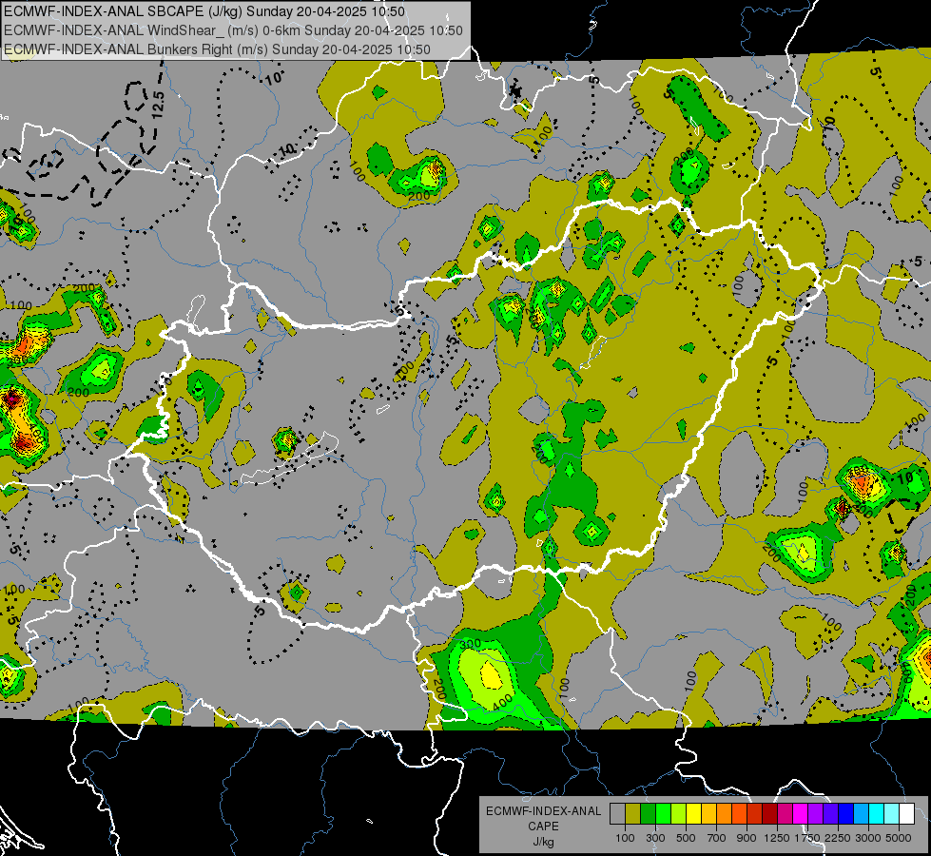Select the pale cyan legend swatch
This screenshot has height=856, width=931.
coord(892,814)
